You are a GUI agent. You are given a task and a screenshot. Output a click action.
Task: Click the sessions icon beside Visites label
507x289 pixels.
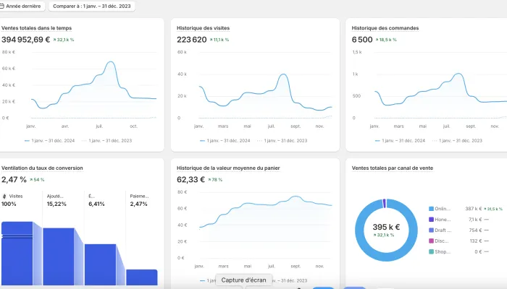point(4,196)
